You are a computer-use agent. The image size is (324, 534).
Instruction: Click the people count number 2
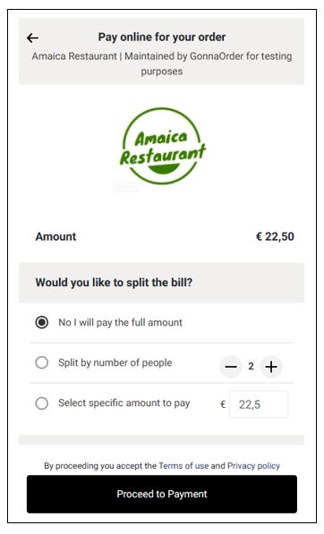pyautogui.click(x=252, y=367)
